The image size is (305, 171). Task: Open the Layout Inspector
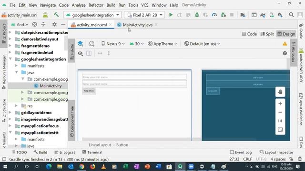point(276,152)
